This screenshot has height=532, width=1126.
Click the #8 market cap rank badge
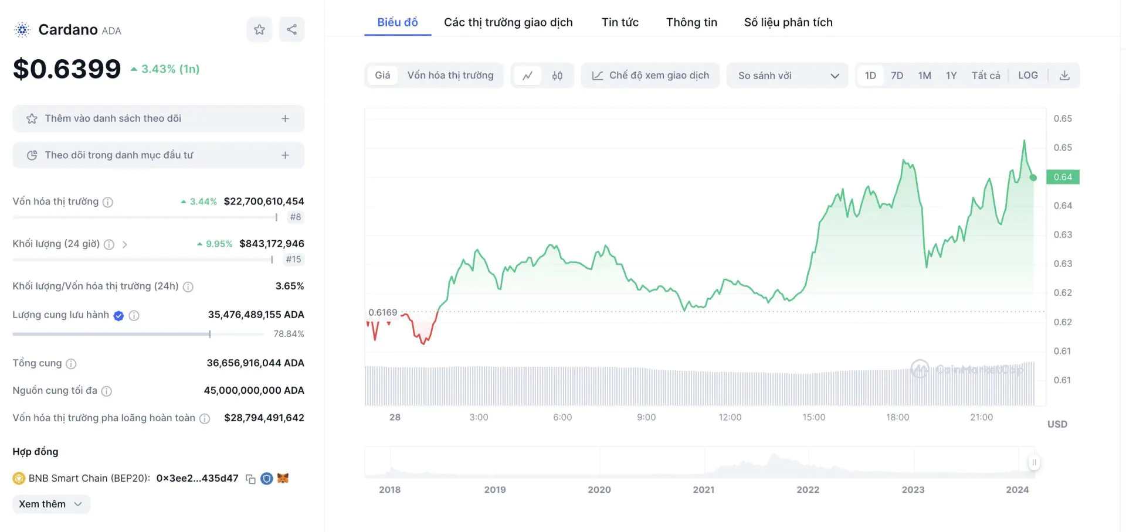click(x=296, y=217)
